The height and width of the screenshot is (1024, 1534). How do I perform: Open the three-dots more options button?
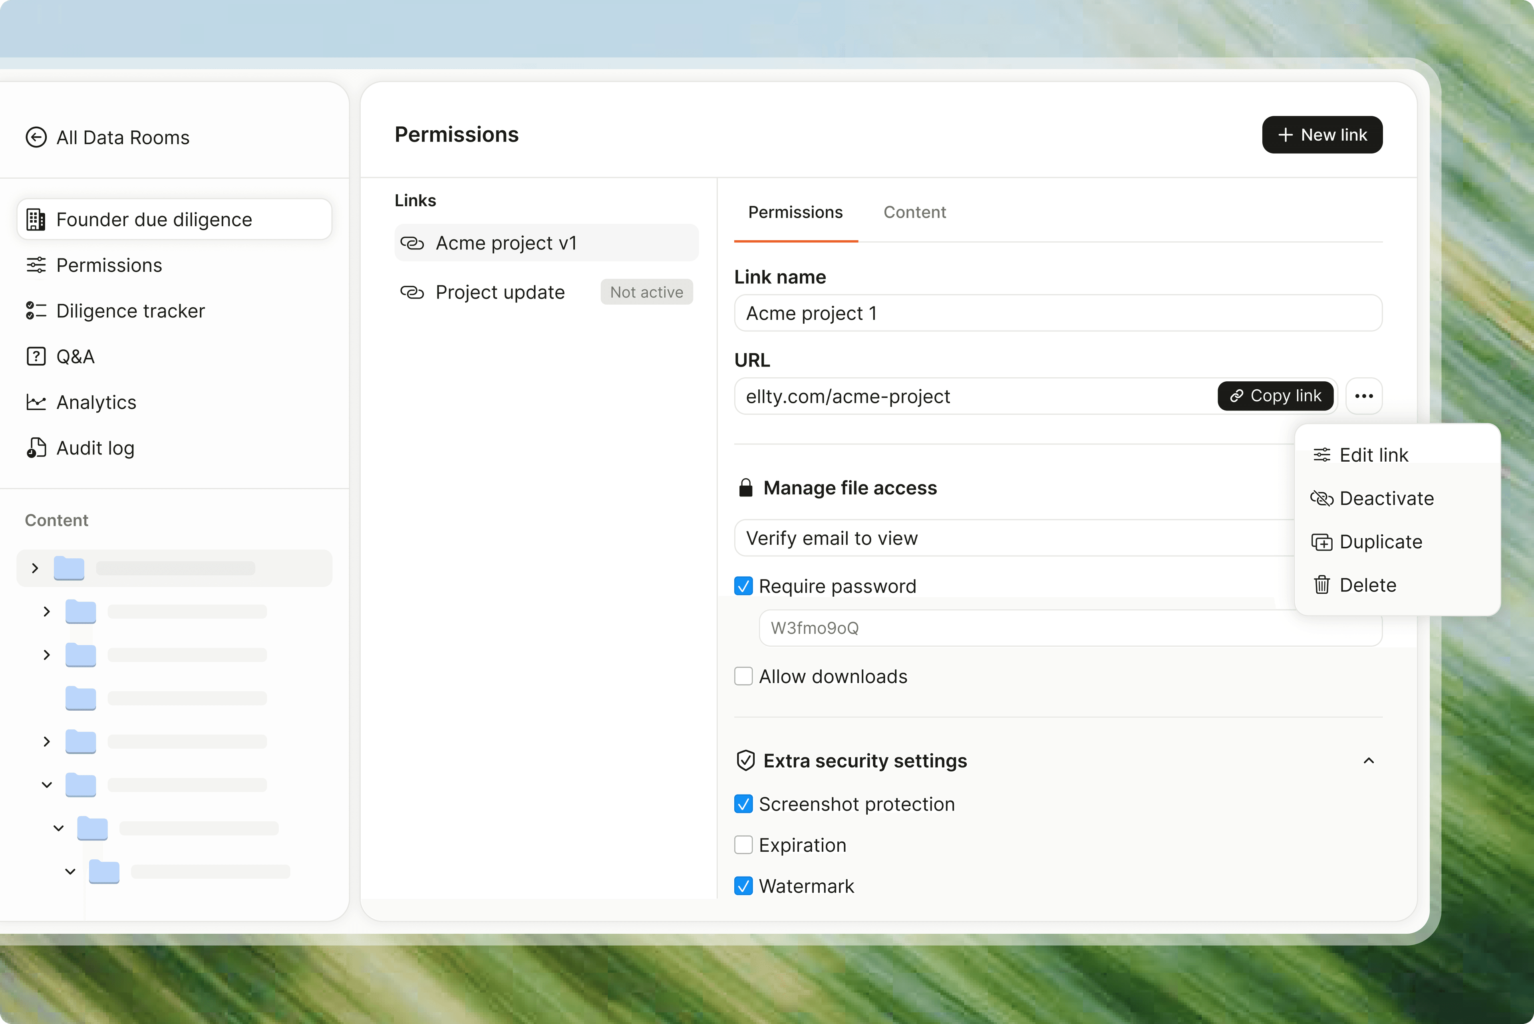click(x=1364, y=396)
